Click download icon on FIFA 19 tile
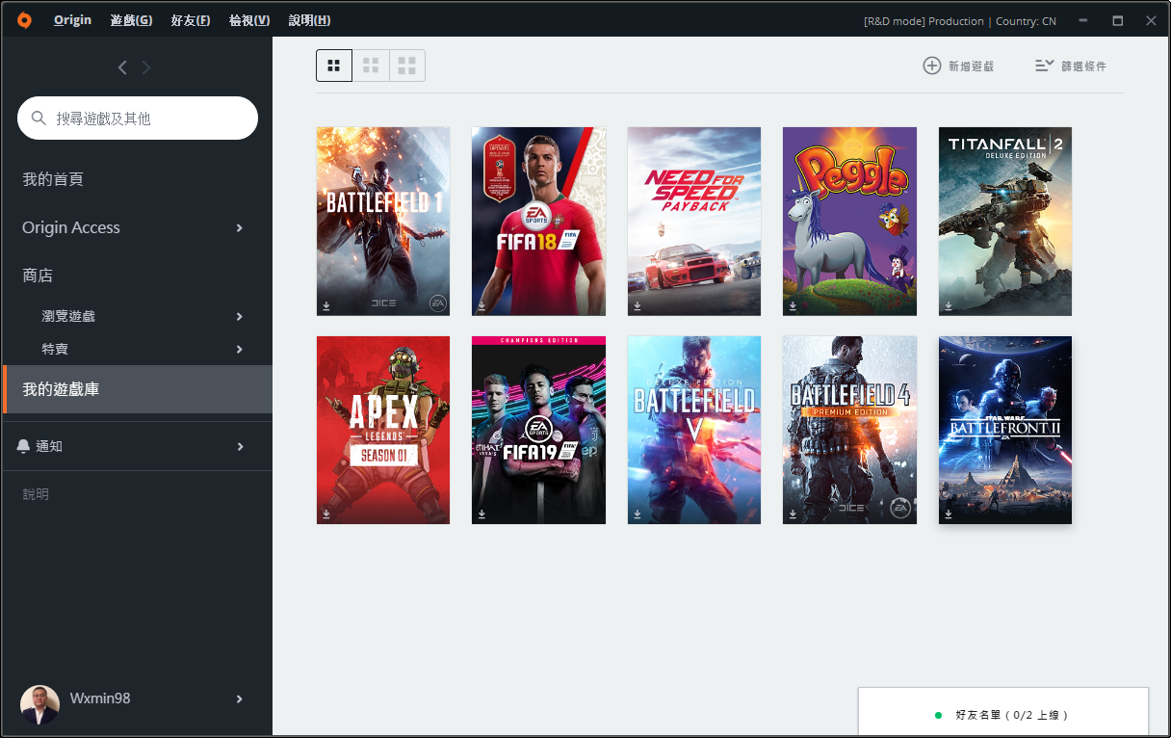The height and width of the screenshot is (738, 1171). tap(481, 514)
